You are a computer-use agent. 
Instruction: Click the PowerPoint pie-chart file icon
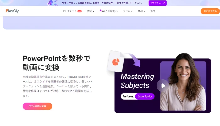[x=116, y=61]
